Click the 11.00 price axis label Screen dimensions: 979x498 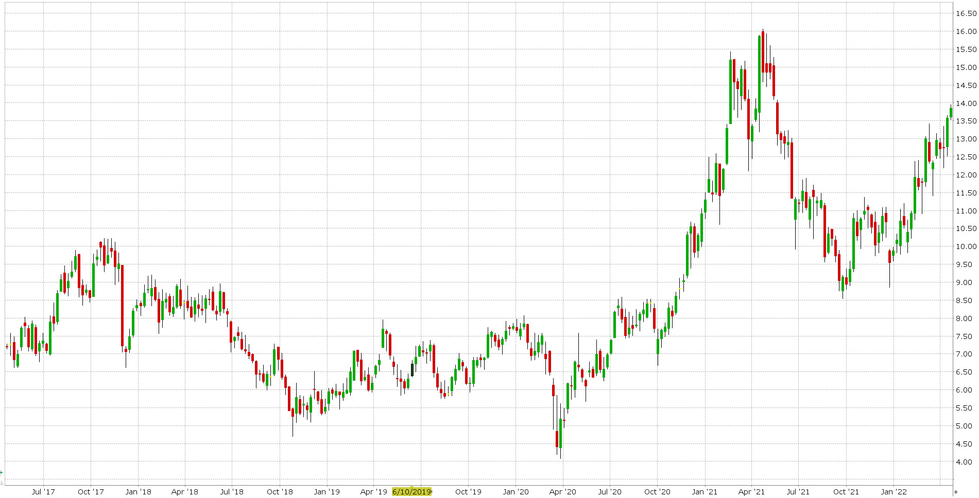pyautogui.click(x=966, y=211)
